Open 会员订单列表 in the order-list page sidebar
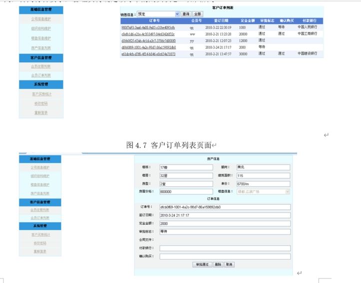The image size is (361, 283). click(x=41, y=75)
